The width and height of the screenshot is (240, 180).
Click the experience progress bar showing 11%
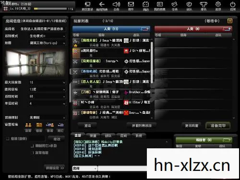50,9
